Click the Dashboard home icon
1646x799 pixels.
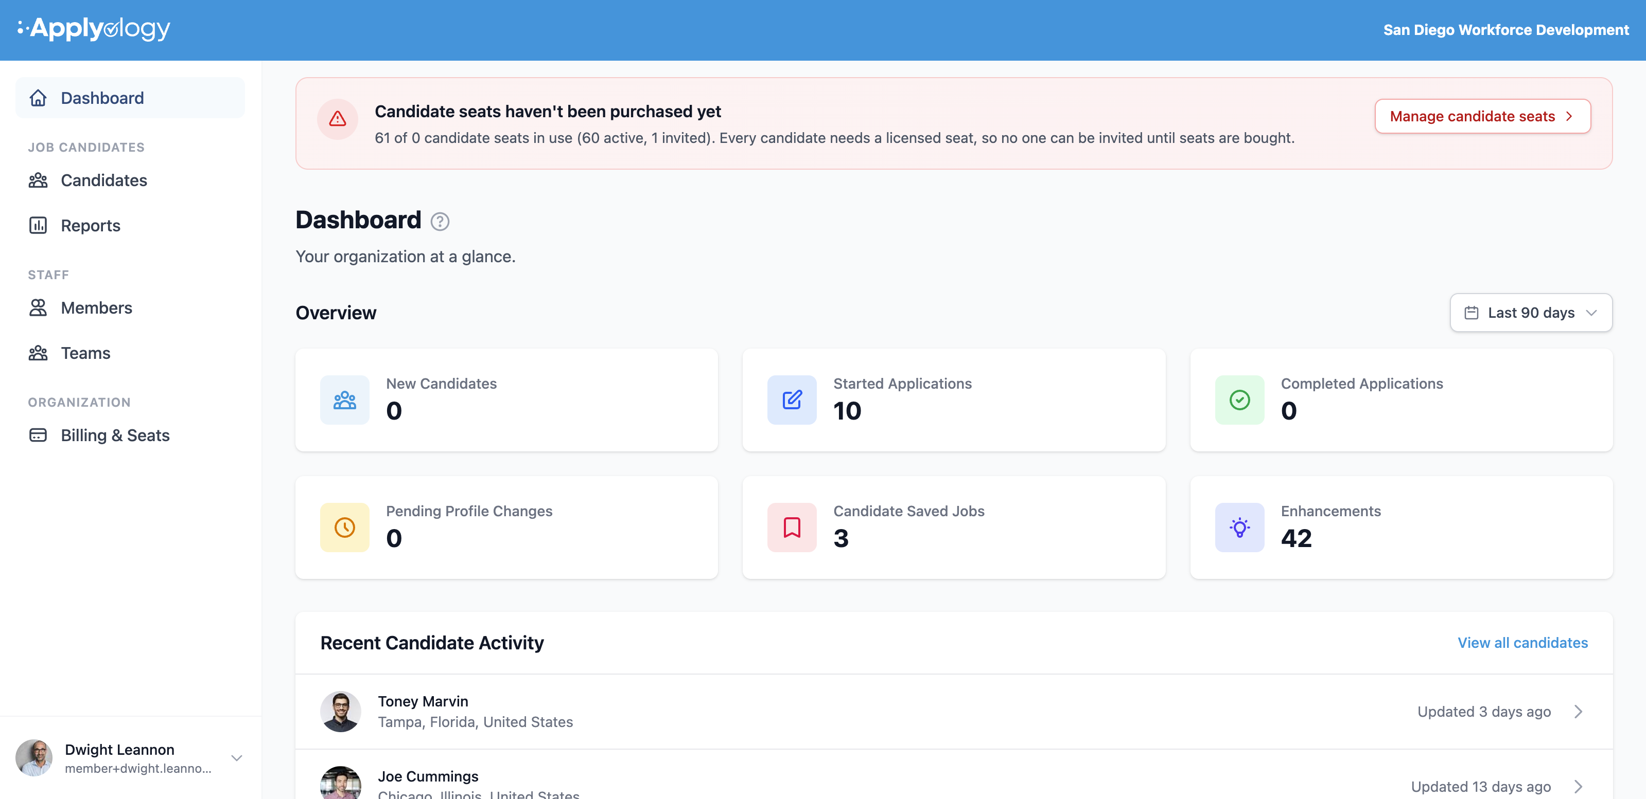click(x=38, y=98)
